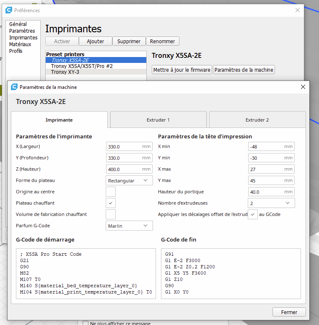Click inside the G-Code de fin text area
Image resolution: width=319 pixels, height=325 pixels.
(x=231, y=273)
